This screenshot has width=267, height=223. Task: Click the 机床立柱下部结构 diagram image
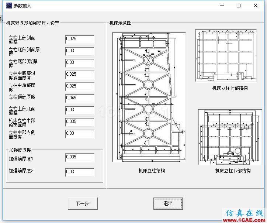point(230,137)
